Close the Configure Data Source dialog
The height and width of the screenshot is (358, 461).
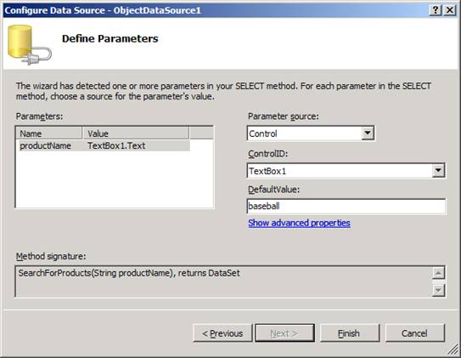coord(450,10)
